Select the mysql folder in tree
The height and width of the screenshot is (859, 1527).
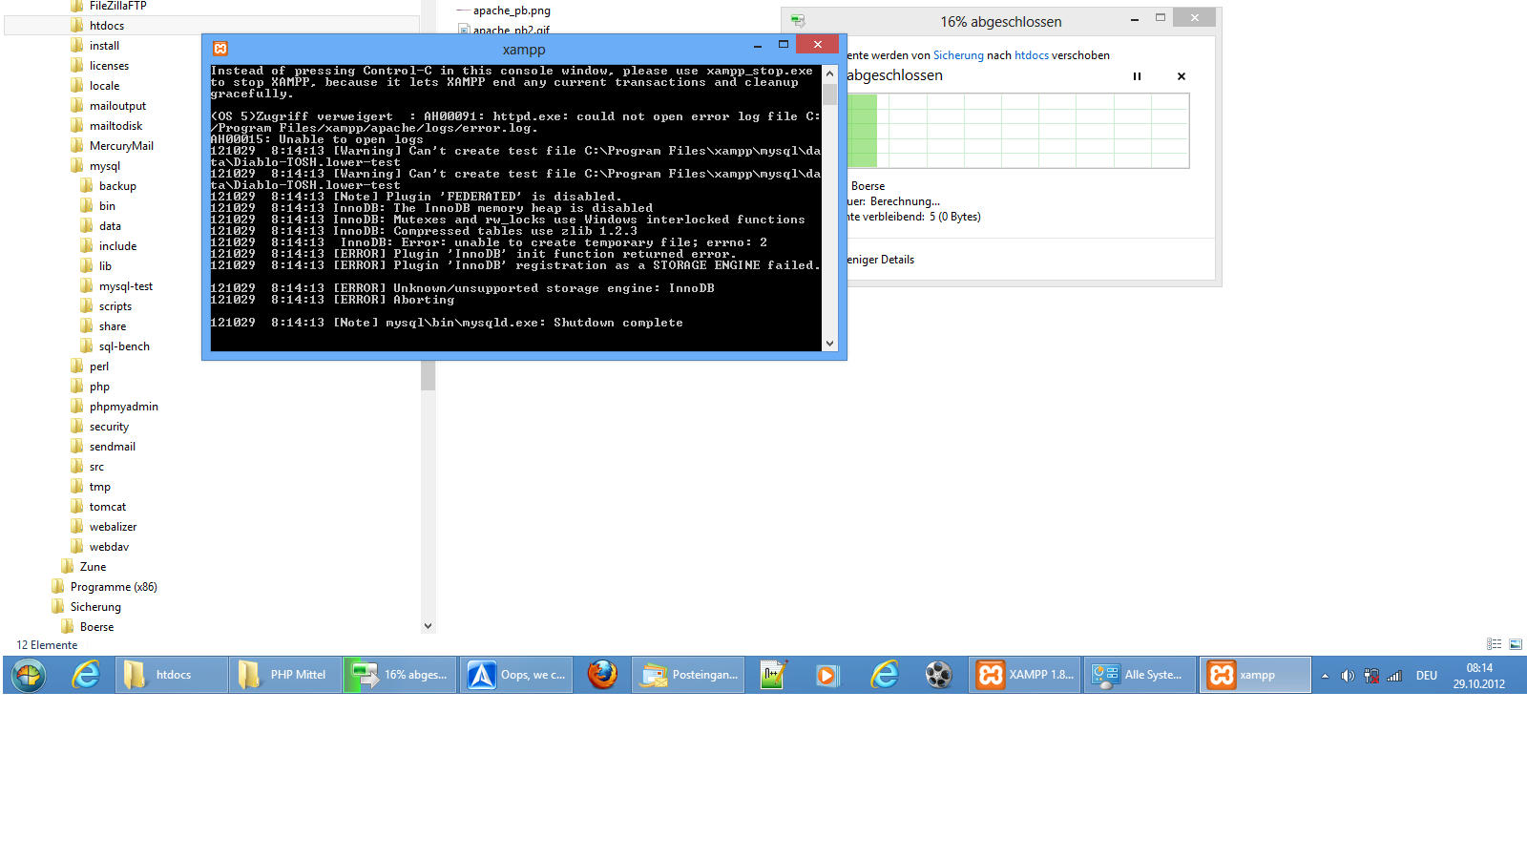point(105,166)
